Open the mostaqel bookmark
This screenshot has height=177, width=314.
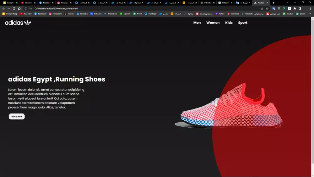[x=150, y=14]
